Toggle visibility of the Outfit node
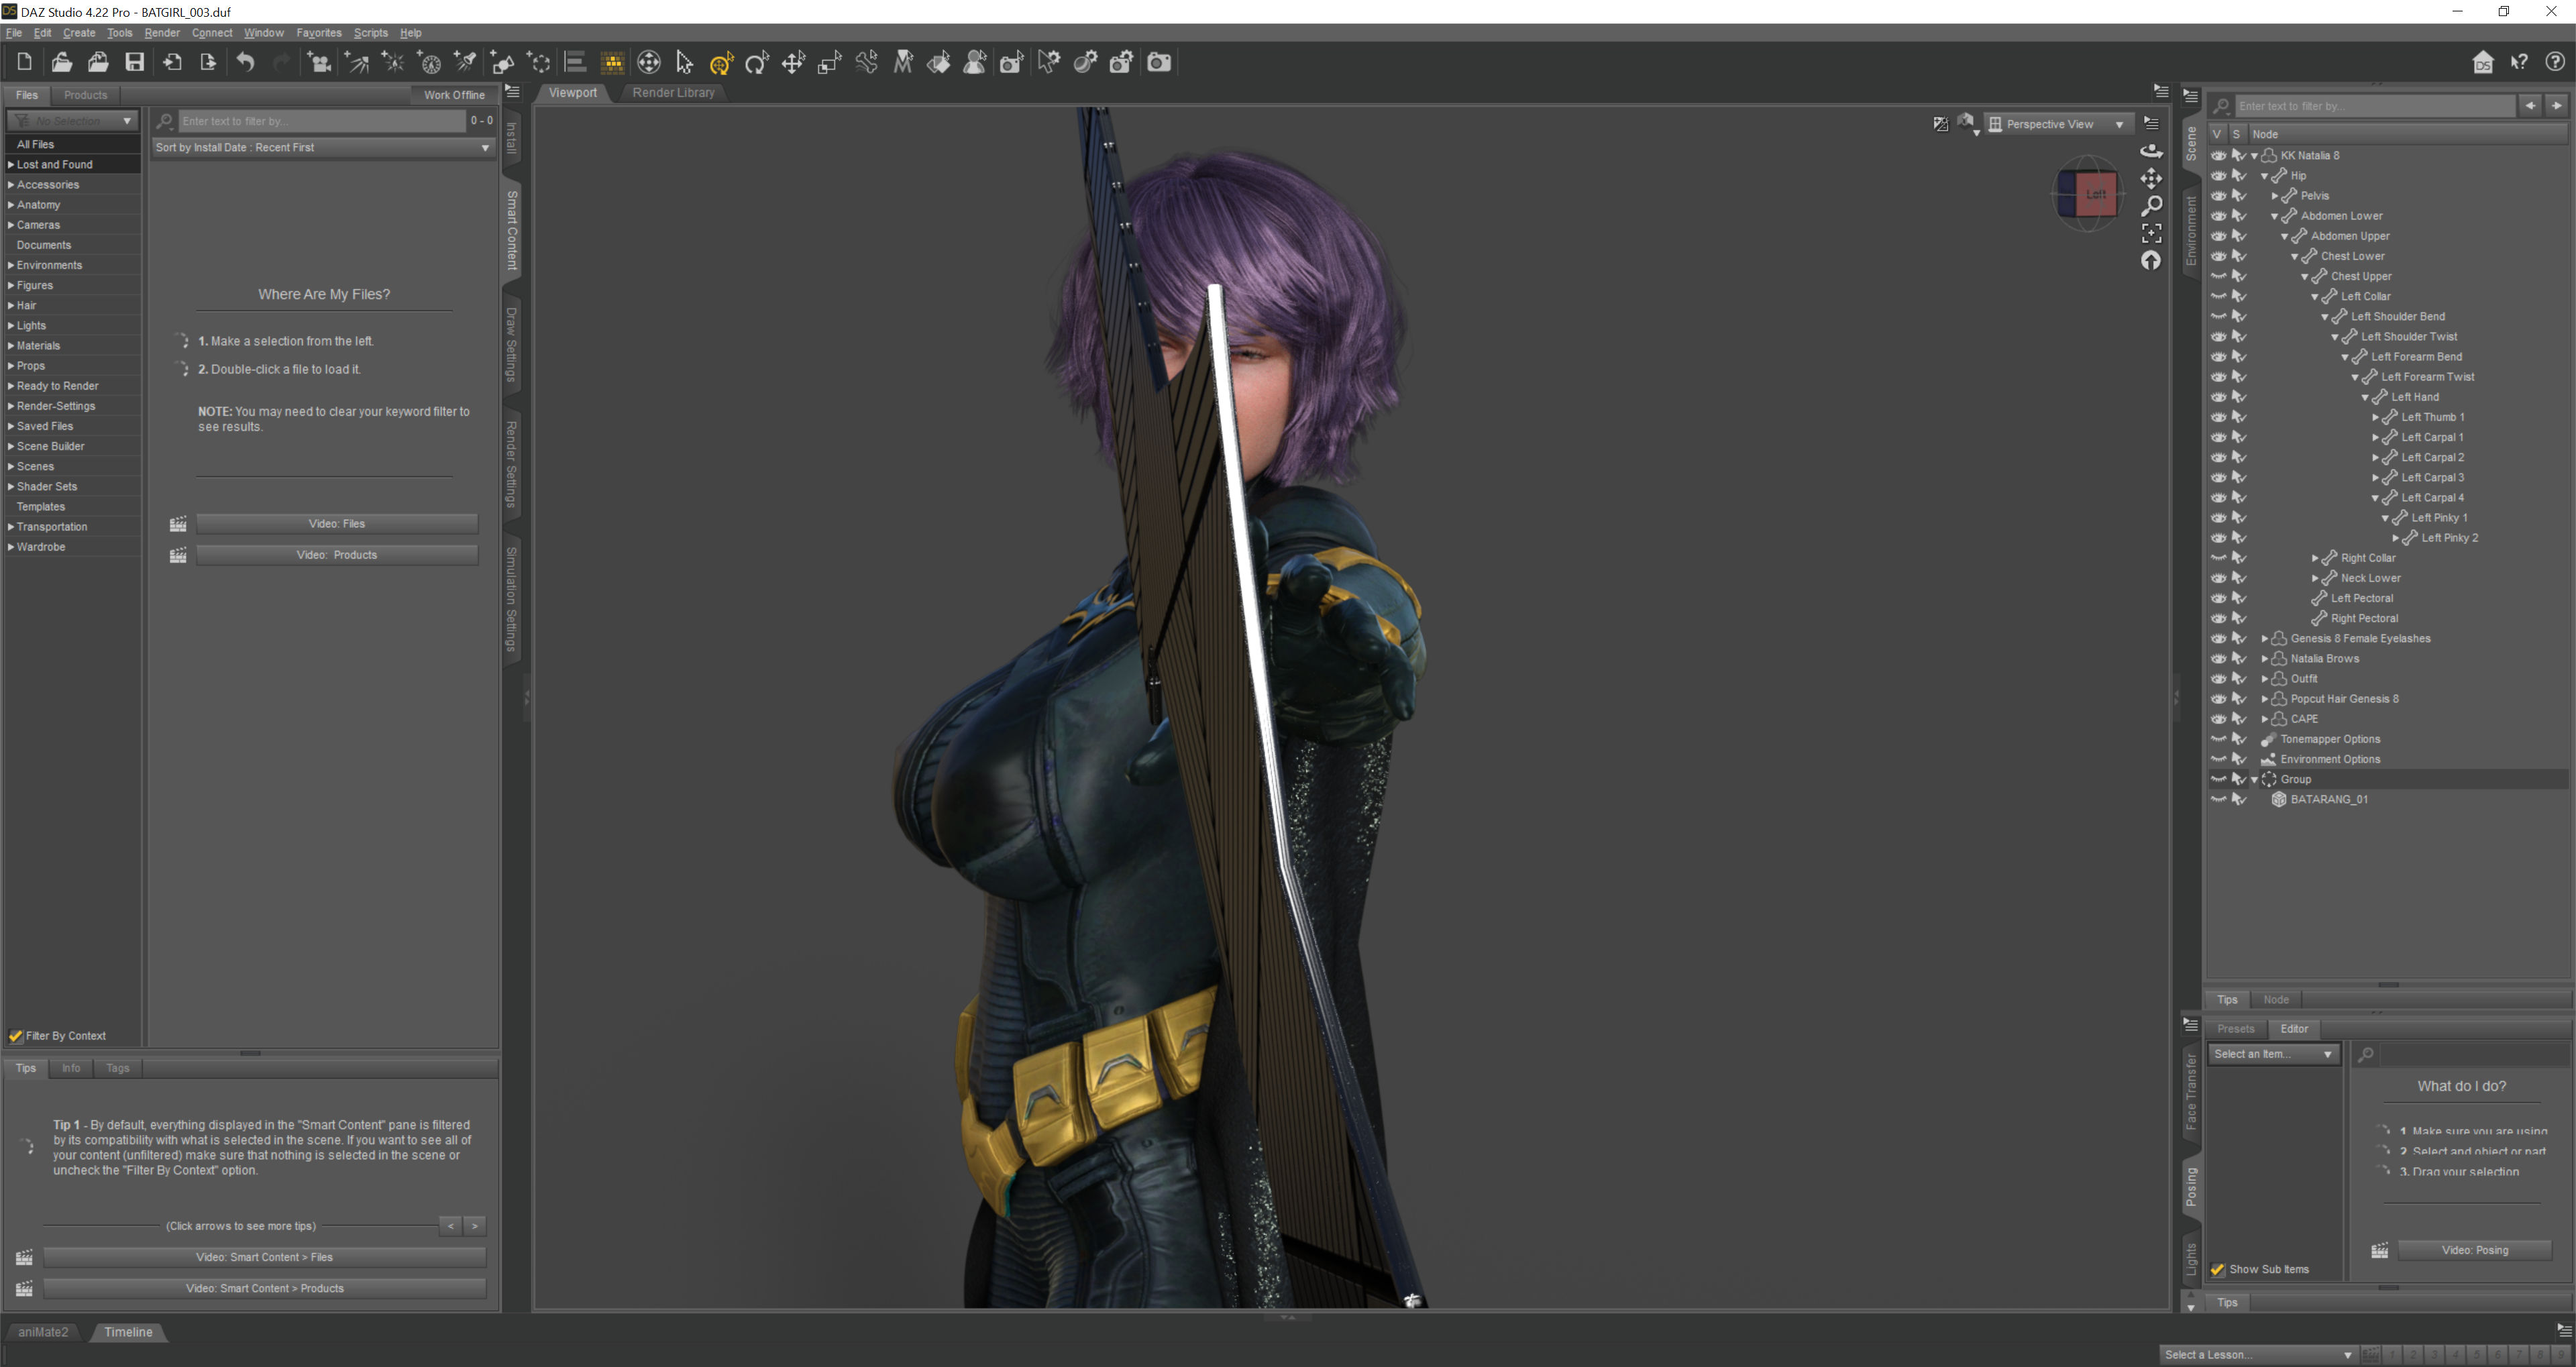Screen dimensions: 2576x1367 pyautogui.click(x=2218, y=679)
